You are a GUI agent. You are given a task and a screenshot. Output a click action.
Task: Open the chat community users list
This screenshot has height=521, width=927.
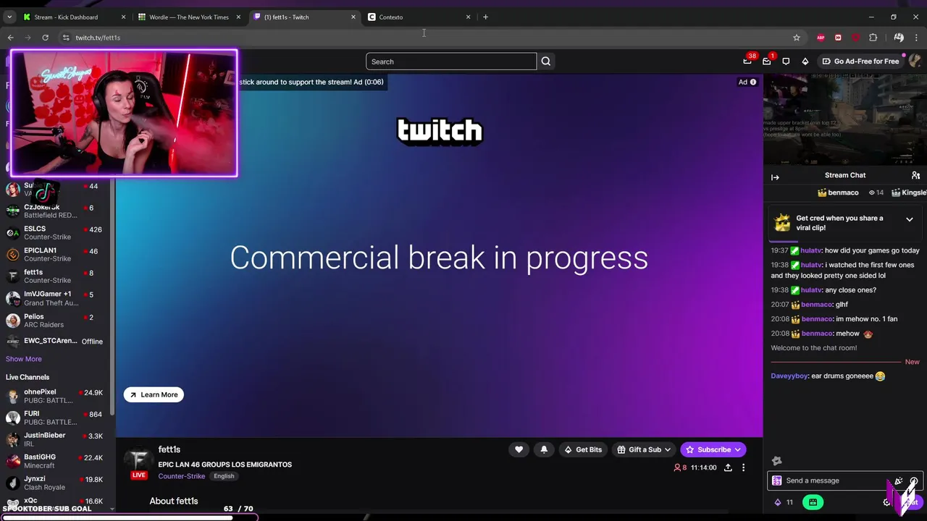[915, 175]
